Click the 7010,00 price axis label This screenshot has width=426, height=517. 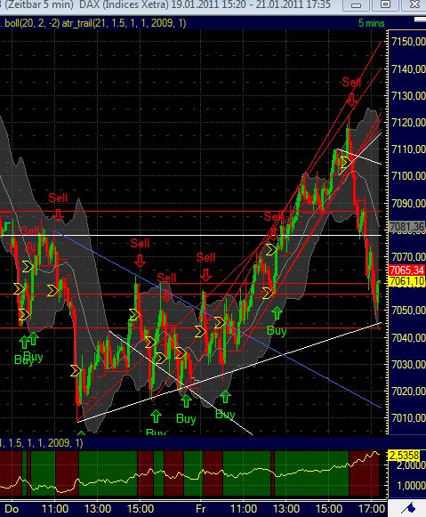408,417
